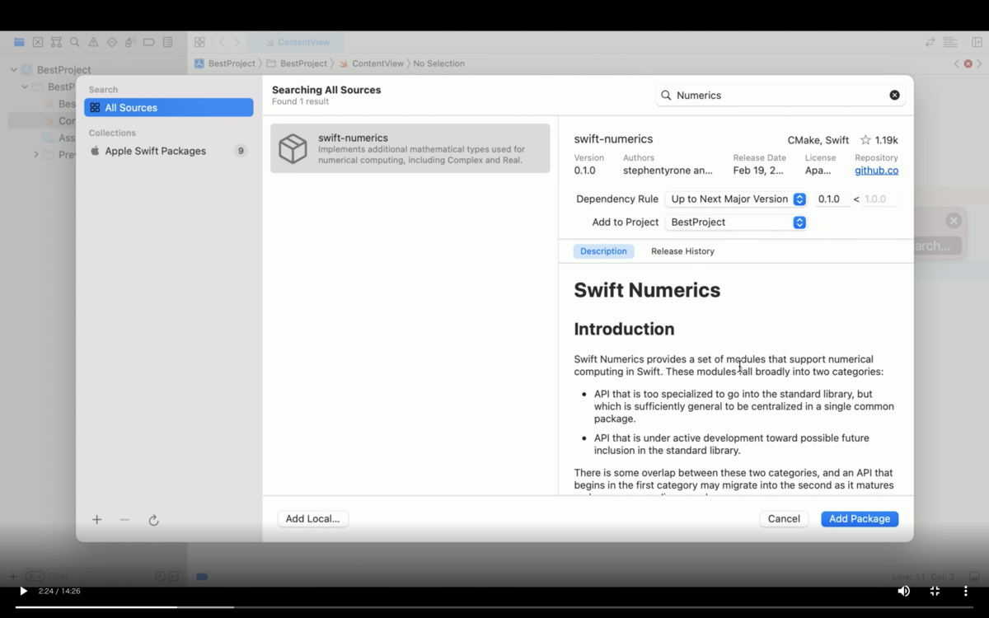Image resolution: width=989 pixels, height=618 pixels.
Task: Click the plus button to add package collection
Action: [x=96, y=520]
